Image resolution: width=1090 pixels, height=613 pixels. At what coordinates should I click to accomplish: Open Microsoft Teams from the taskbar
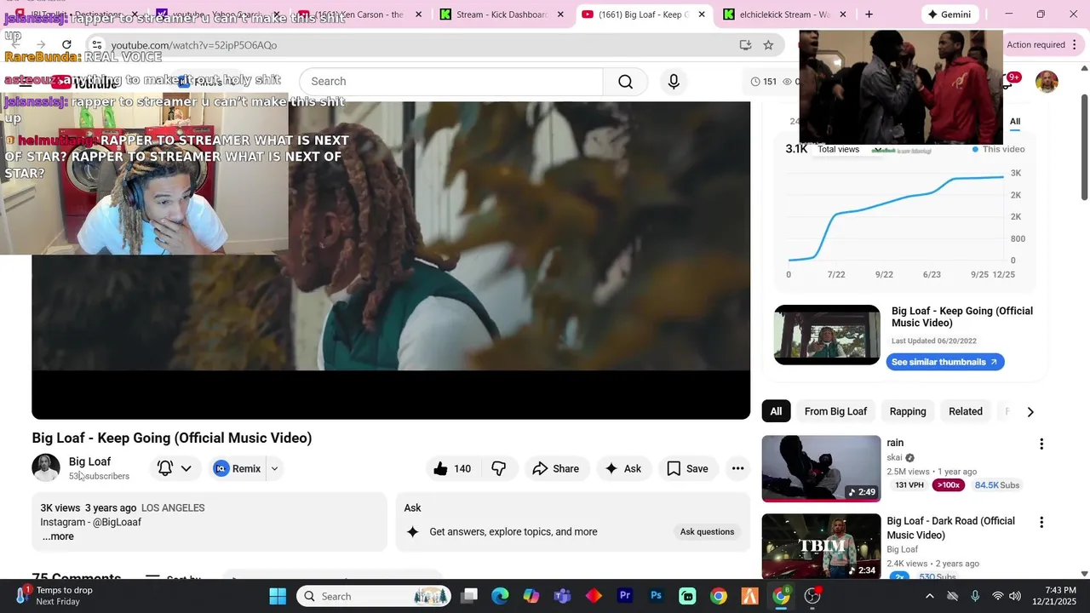point(562,596)
